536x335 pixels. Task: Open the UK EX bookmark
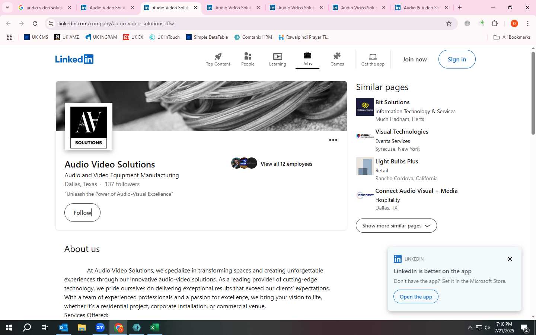(133, 37)
